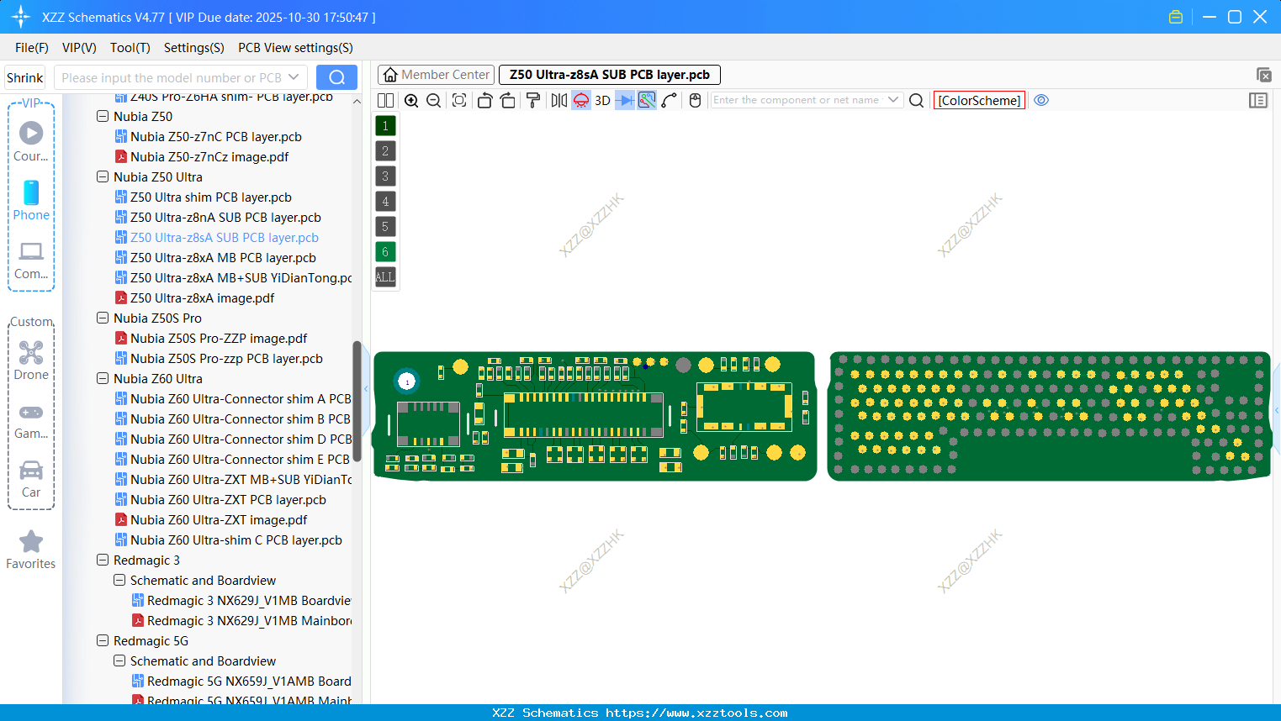Open the Tool menu
1281x721 pixels.
(130, 48)
